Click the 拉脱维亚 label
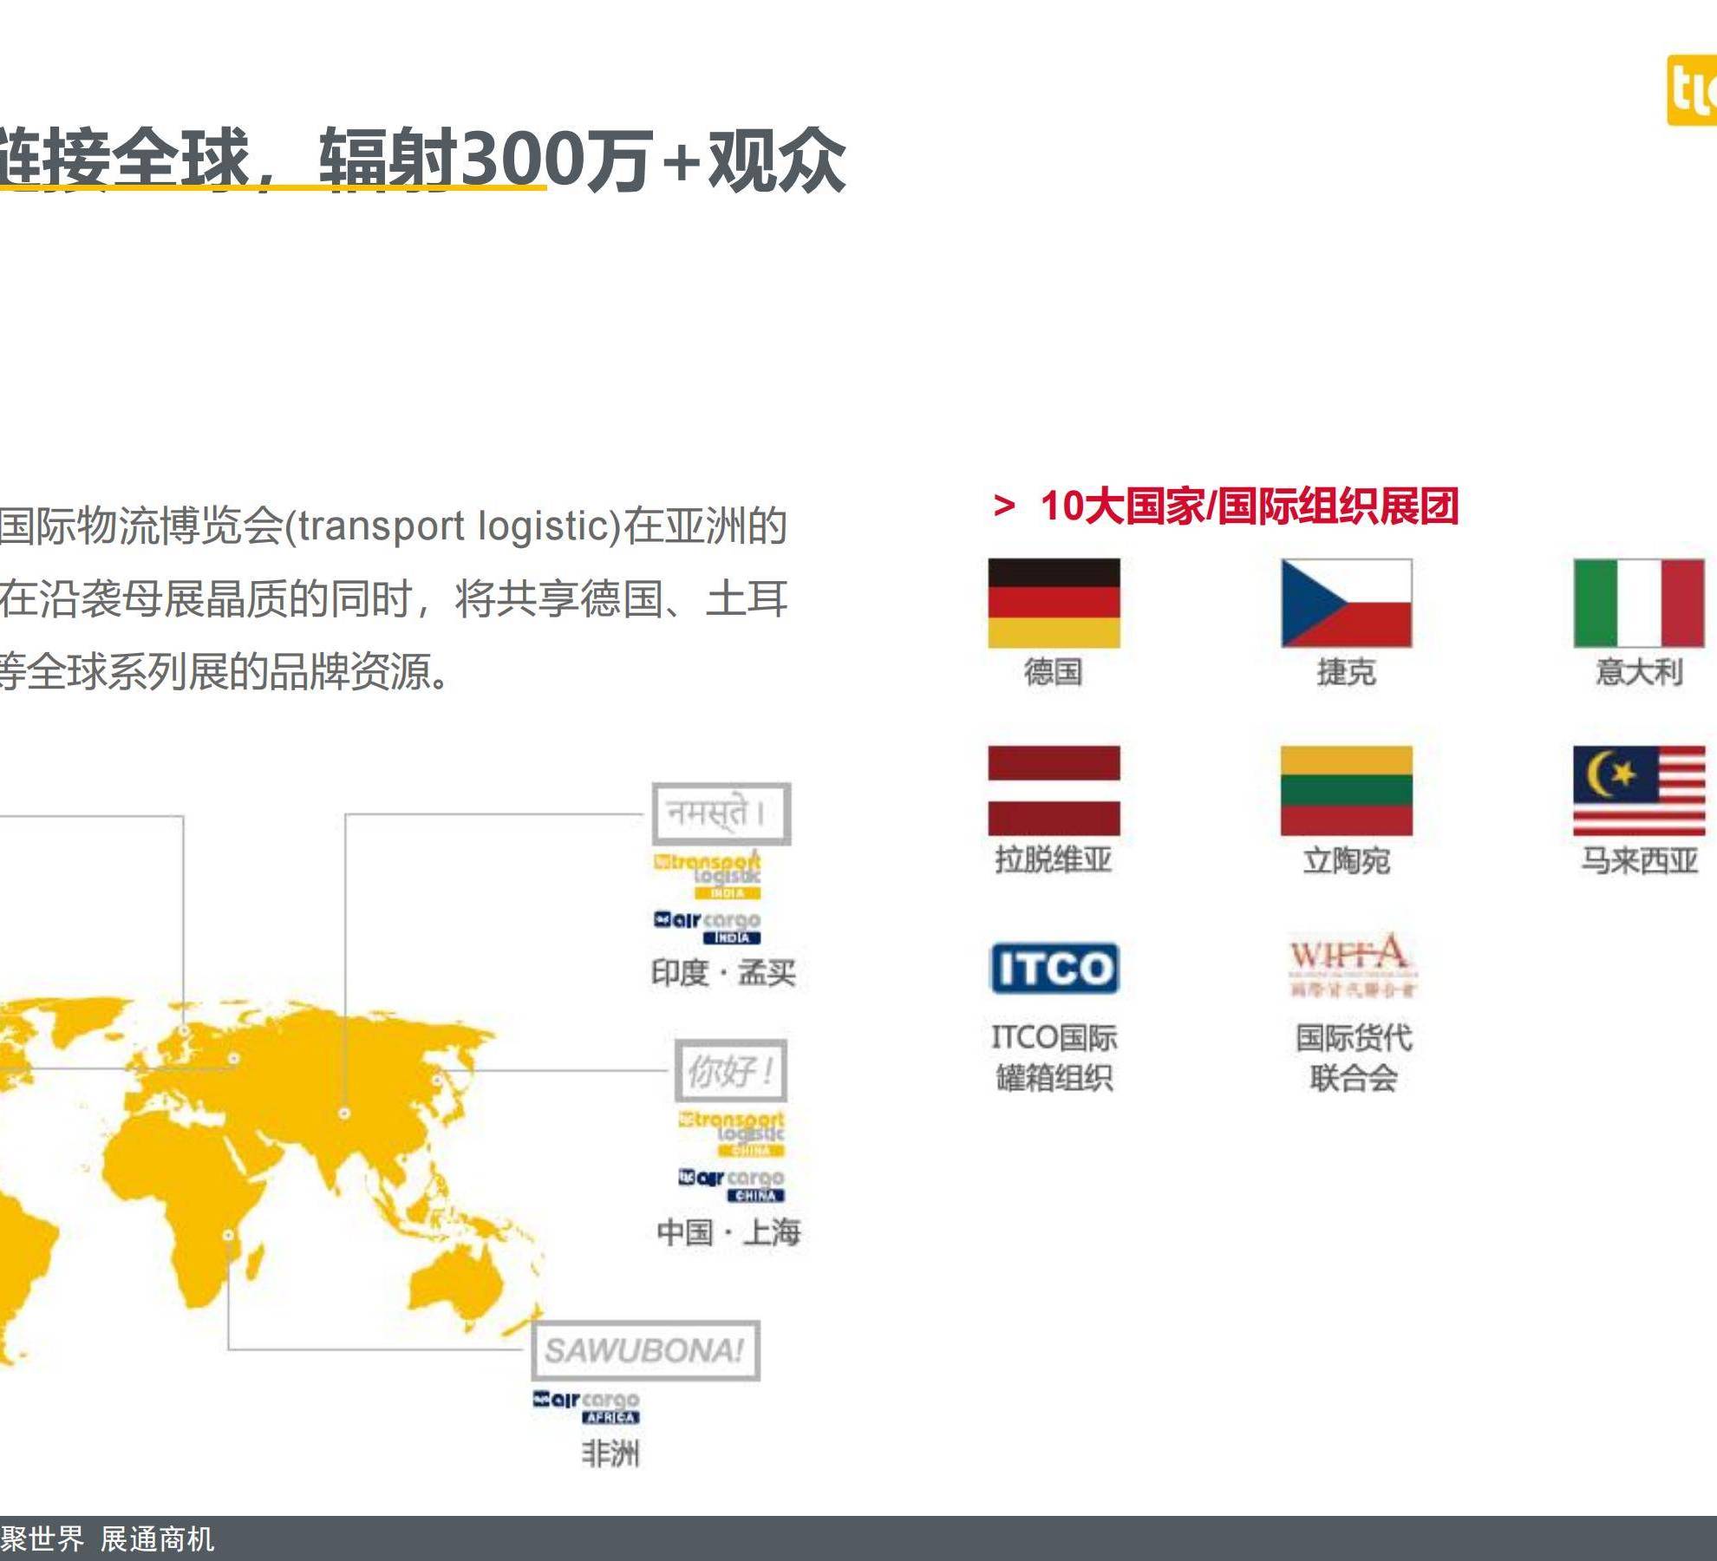This screenshot has height=1561, width=1717. pyautogui.click(x=1054, y=859)
